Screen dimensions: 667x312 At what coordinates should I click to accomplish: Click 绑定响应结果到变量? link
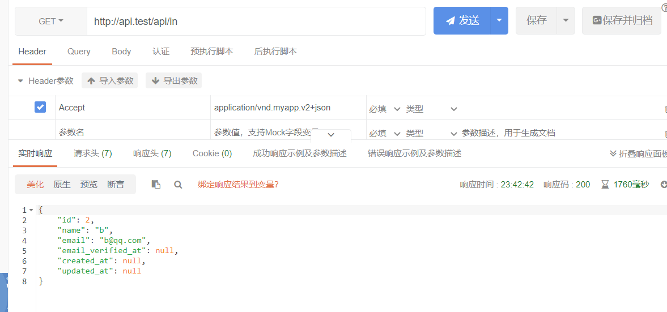(238, 185)
